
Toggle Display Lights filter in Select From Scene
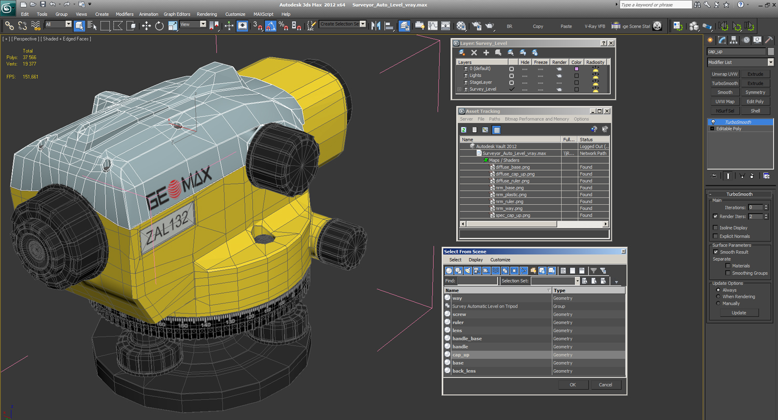(467, 270)
